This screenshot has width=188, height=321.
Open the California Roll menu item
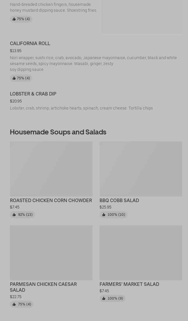coord(30,43)
